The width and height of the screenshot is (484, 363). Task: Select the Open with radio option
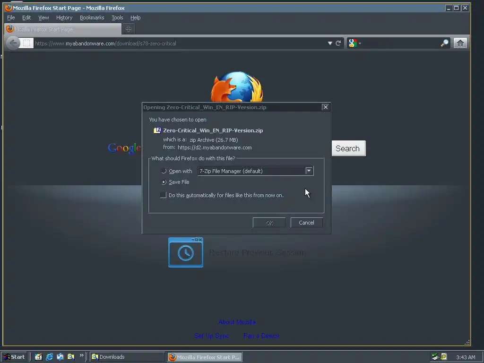tap(164, 171)
